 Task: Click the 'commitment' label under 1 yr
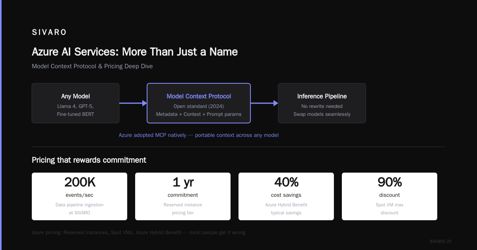tap(183, 195)
